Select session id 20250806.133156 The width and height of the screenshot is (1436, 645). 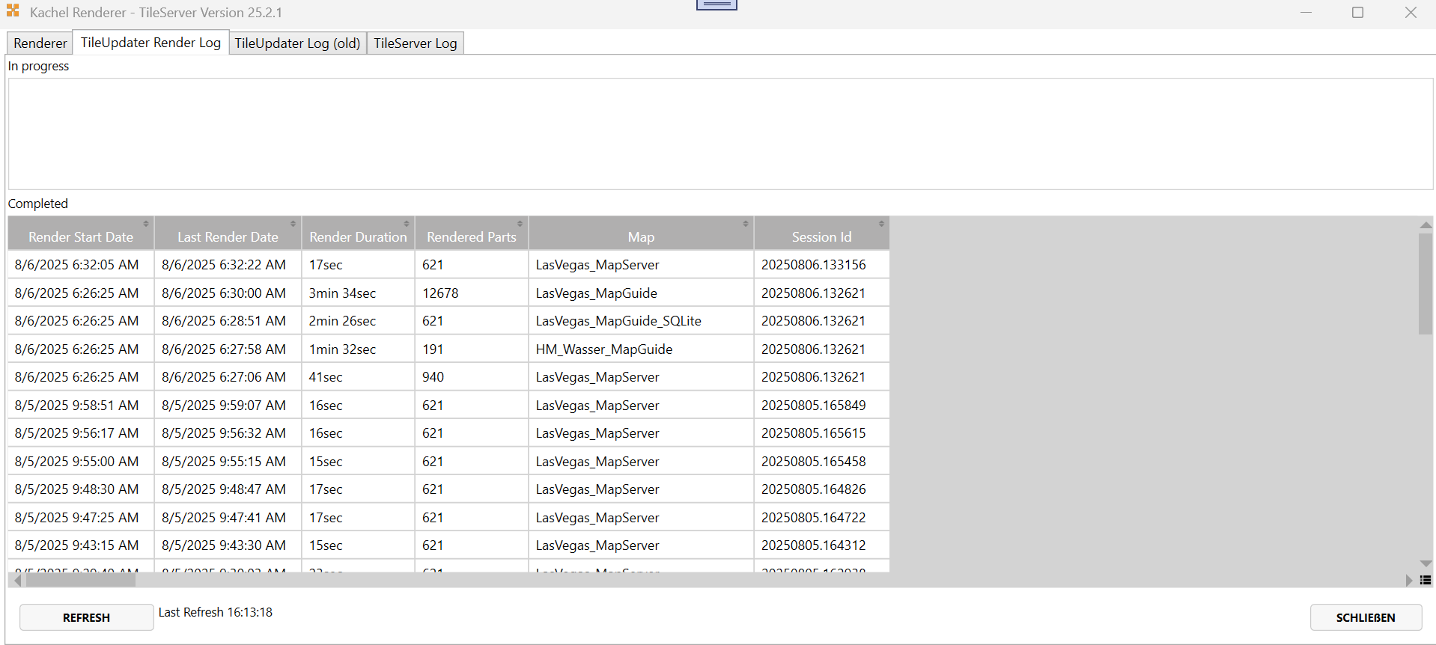click(821, 265)
